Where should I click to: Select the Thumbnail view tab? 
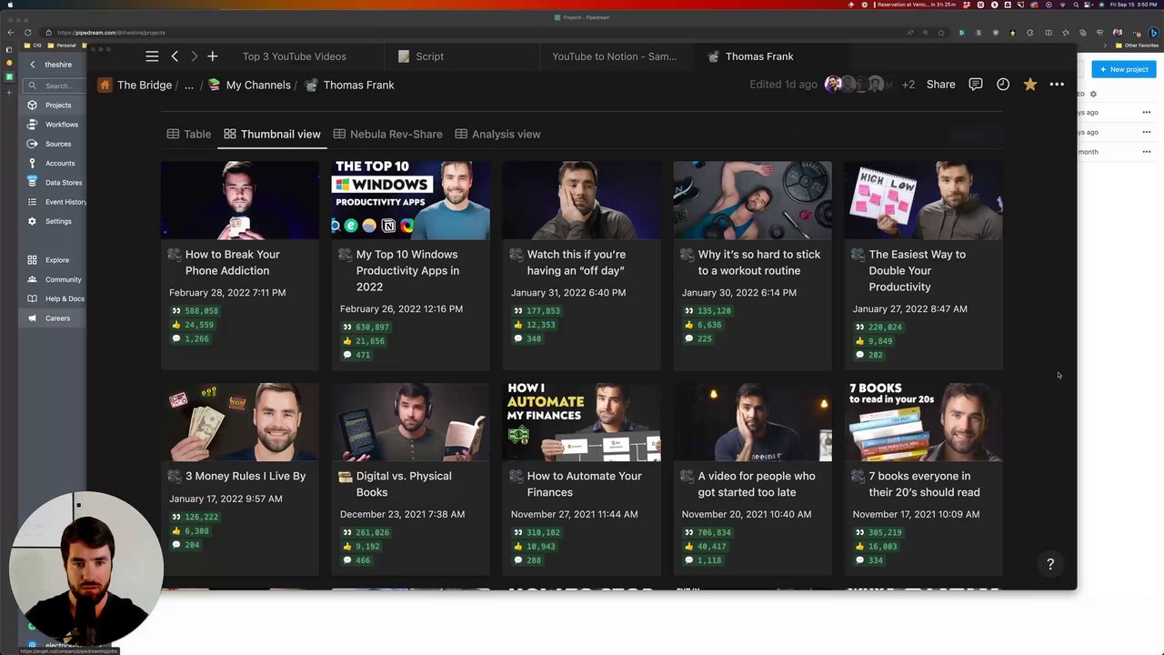pos(272,134)
